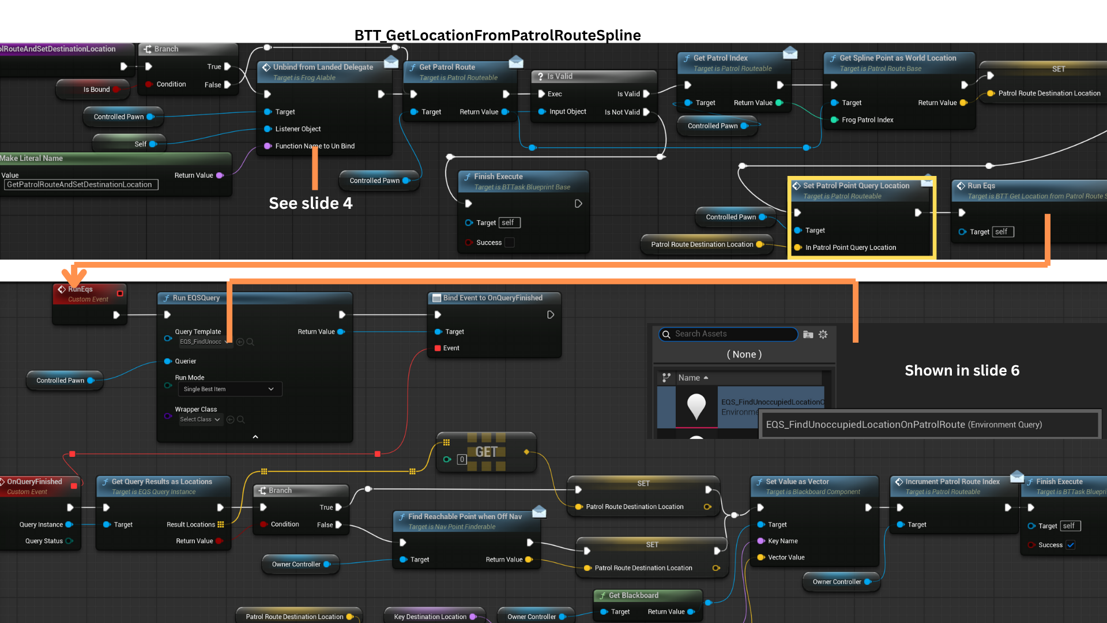Click the Owner Controller node under Find Reachable Point
1107x623 pixels.
coord(296,565)
